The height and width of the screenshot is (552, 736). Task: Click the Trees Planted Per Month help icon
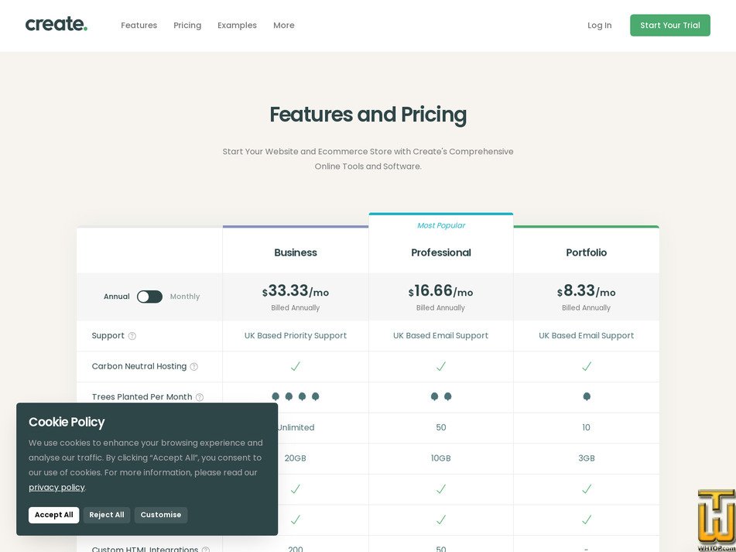click(x=200, y=397)
